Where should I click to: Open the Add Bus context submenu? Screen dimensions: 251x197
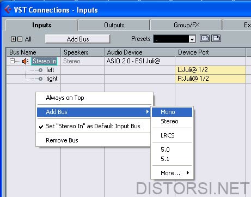click(x=94, y=112)
